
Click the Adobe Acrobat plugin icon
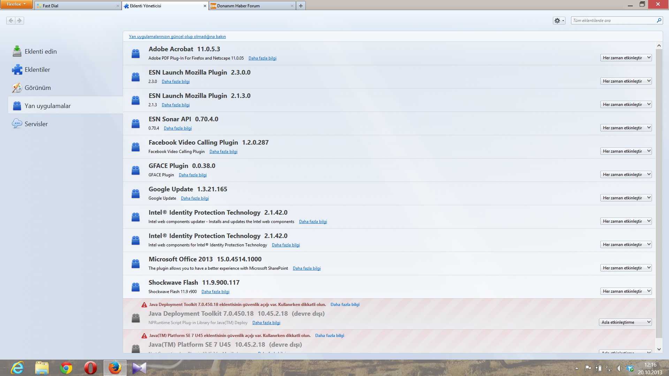coord(136,53)
